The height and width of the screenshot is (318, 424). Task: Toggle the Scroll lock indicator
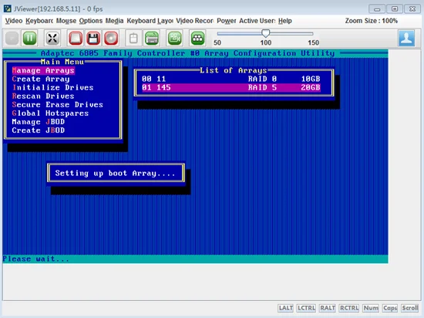click(x=410, y=308)
